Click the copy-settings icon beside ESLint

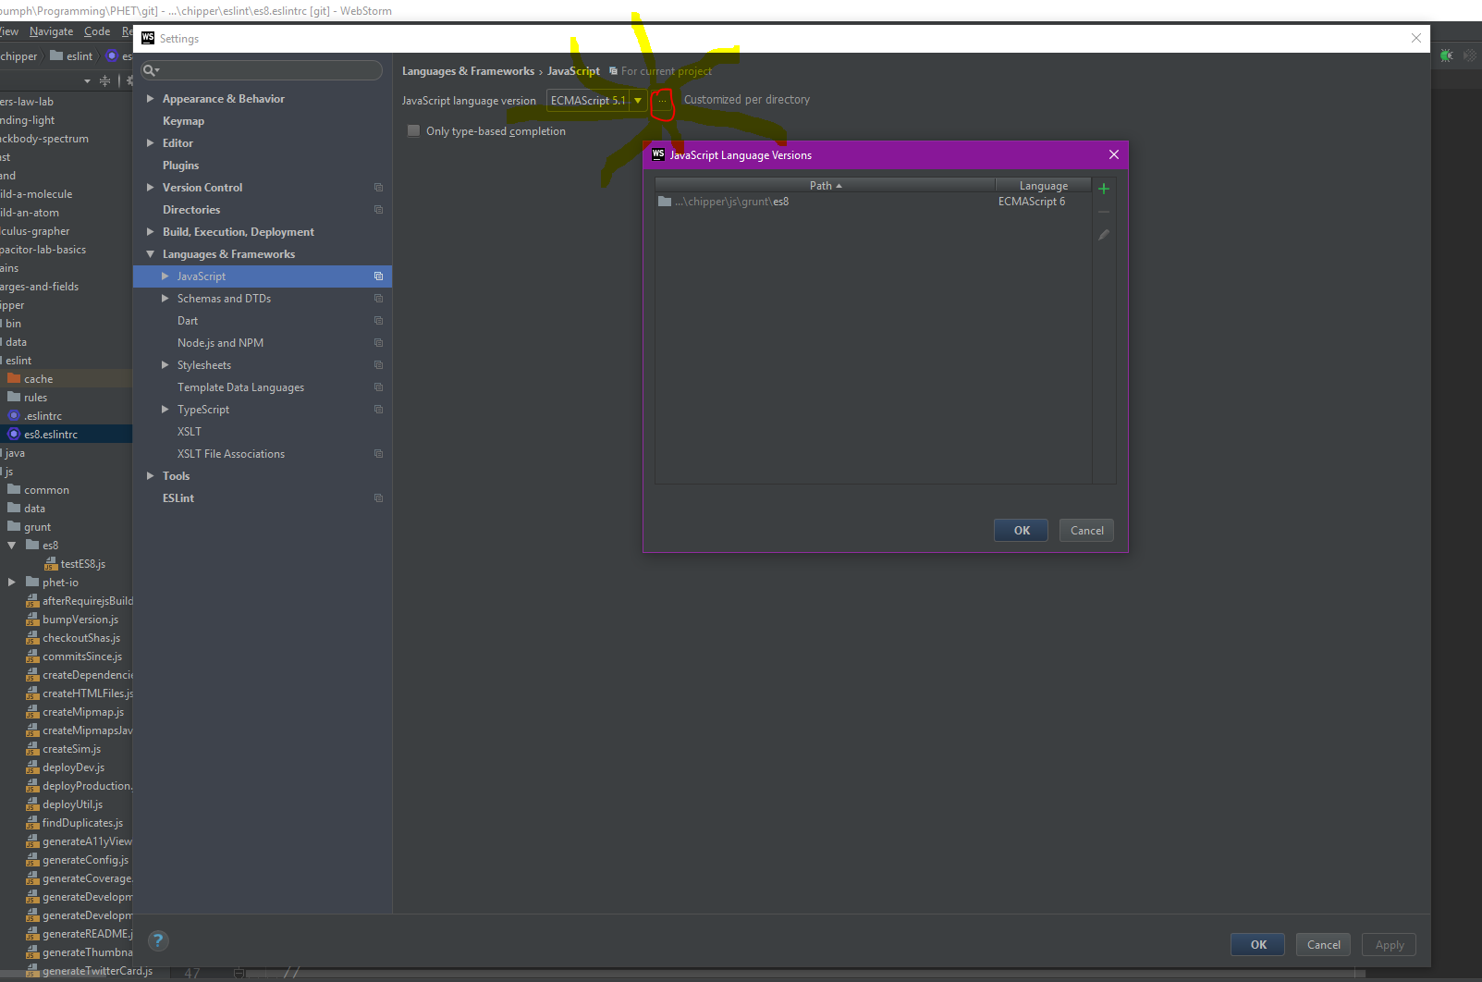(x=378, y=497)
